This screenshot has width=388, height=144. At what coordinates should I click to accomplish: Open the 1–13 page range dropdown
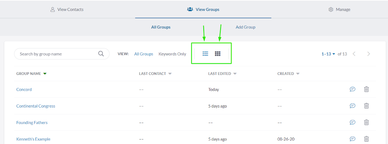click(328, 54)
